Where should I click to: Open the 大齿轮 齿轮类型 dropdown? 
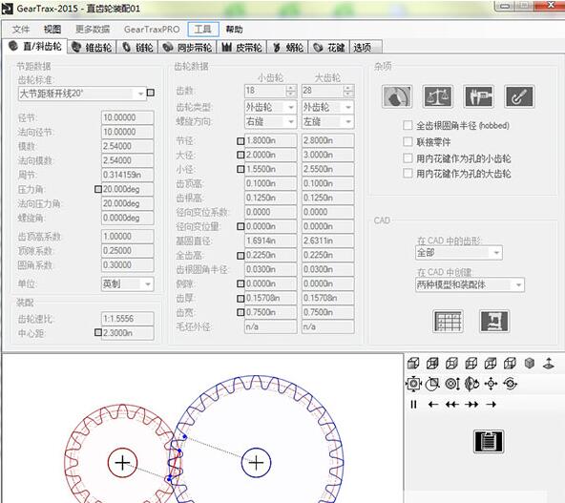coord(328,107)
